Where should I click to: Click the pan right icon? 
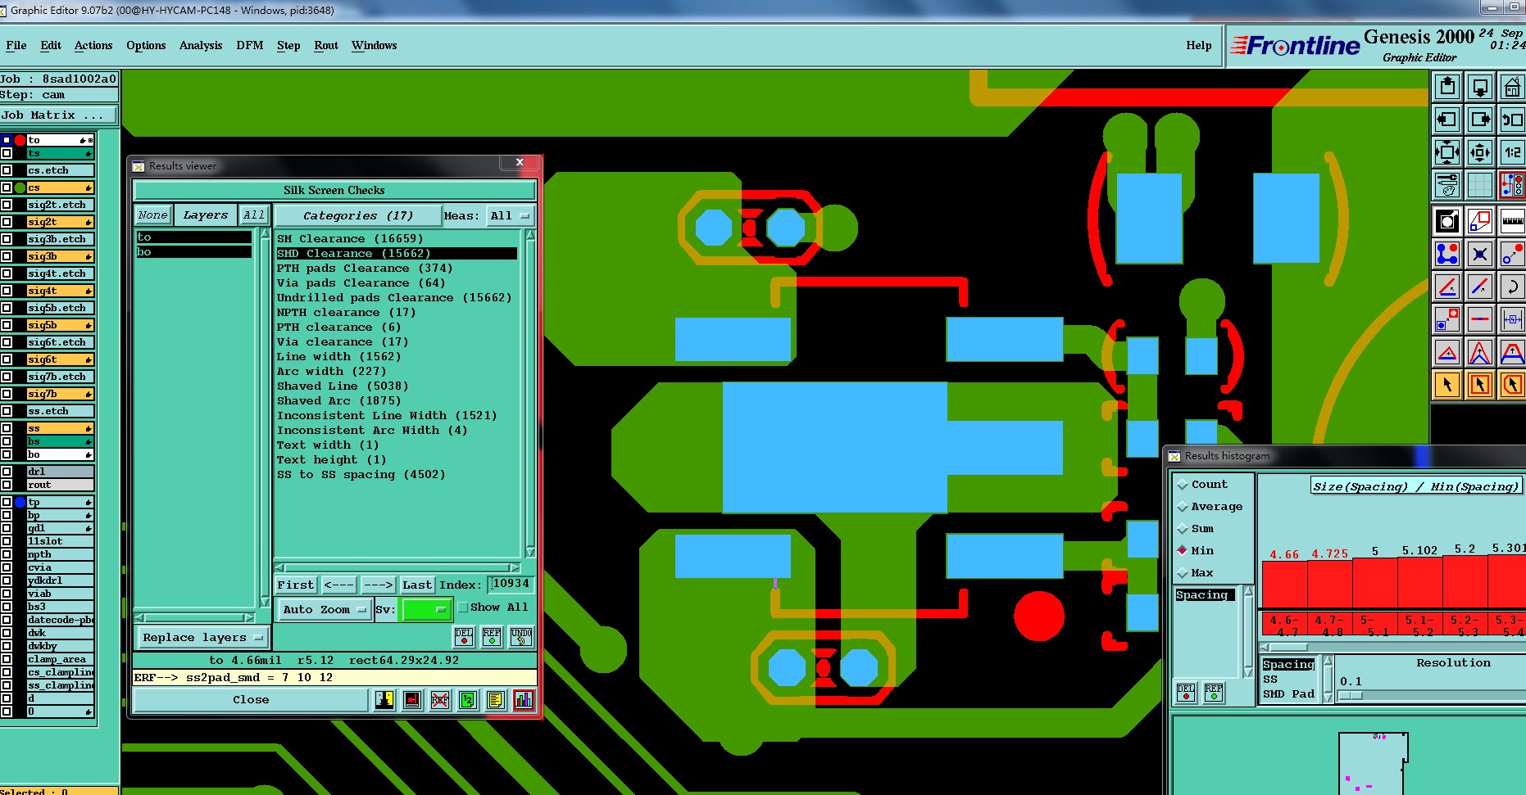[1480, 120]
